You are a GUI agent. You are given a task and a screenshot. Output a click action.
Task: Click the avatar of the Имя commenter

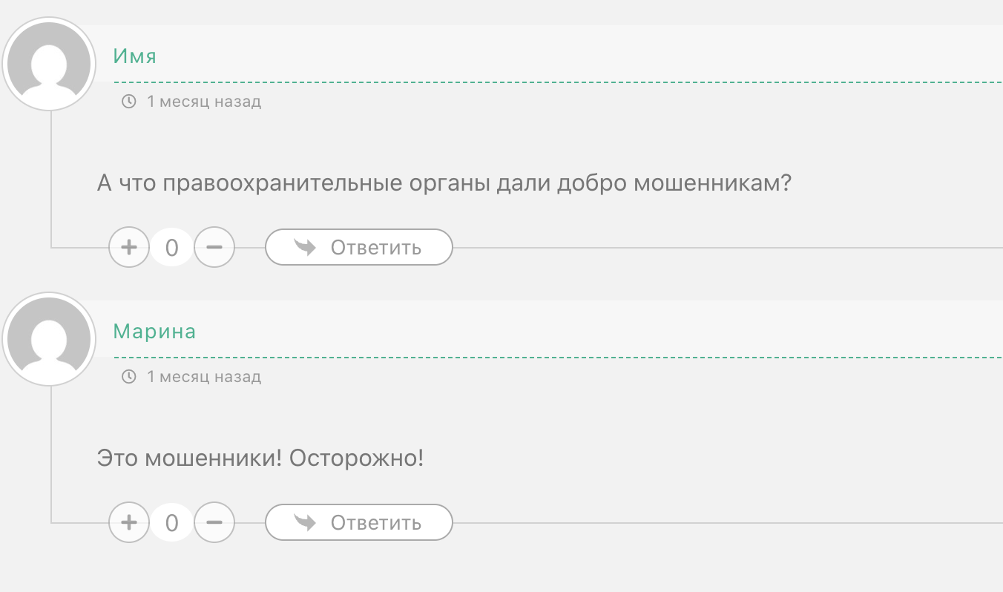tap(49, 64)
